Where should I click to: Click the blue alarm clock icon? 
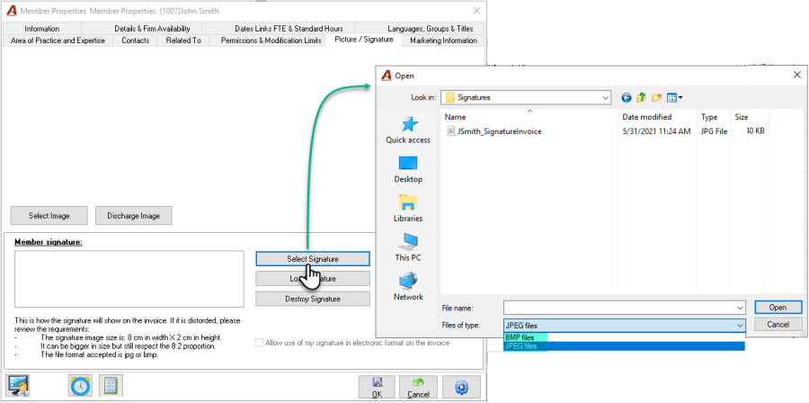coord(80,386)
